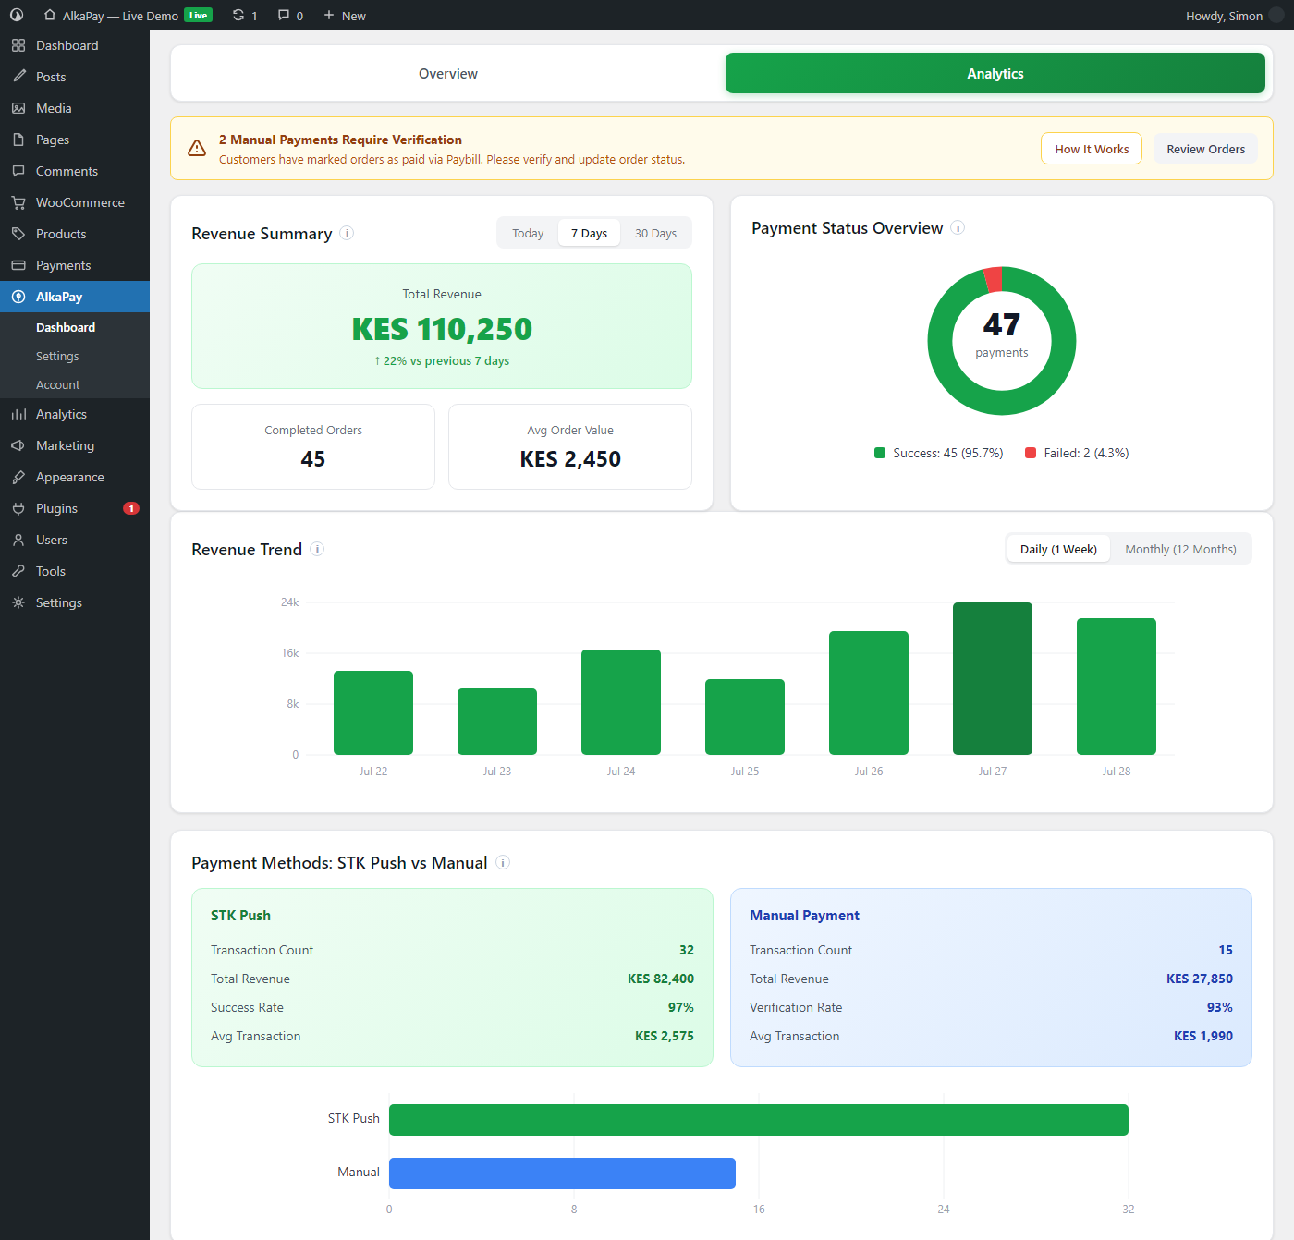1294x1240 pixels.
Task: Switch trend to Monthly (12 Months)
Action: [x=1180, y=549]
